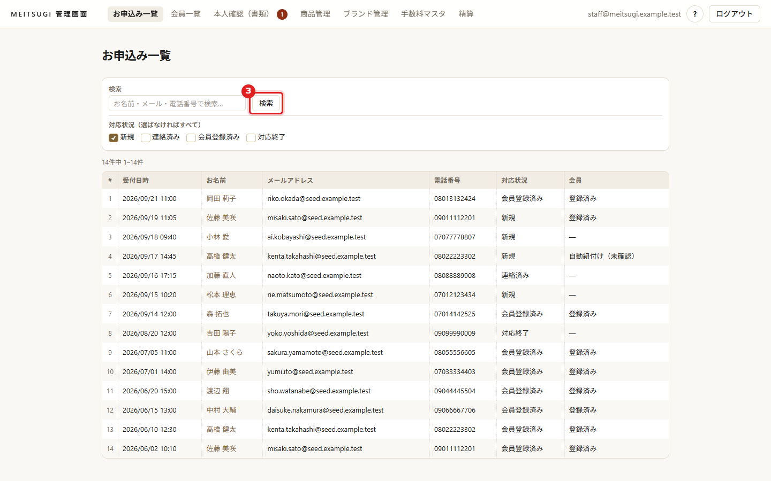
Task: Open the row for 岡田 莉子
Action: [x=385, y=198]
